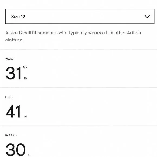Viewport: 157px width, 157px height.
Task: Click the size 12 fit description sentence
Action: point(73,36)
